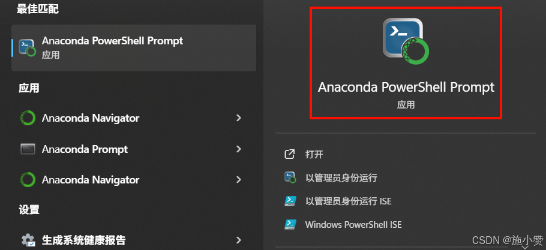
Task: Open the Anaconda PowerShell Prompt best match result
Action: point(134,48)
